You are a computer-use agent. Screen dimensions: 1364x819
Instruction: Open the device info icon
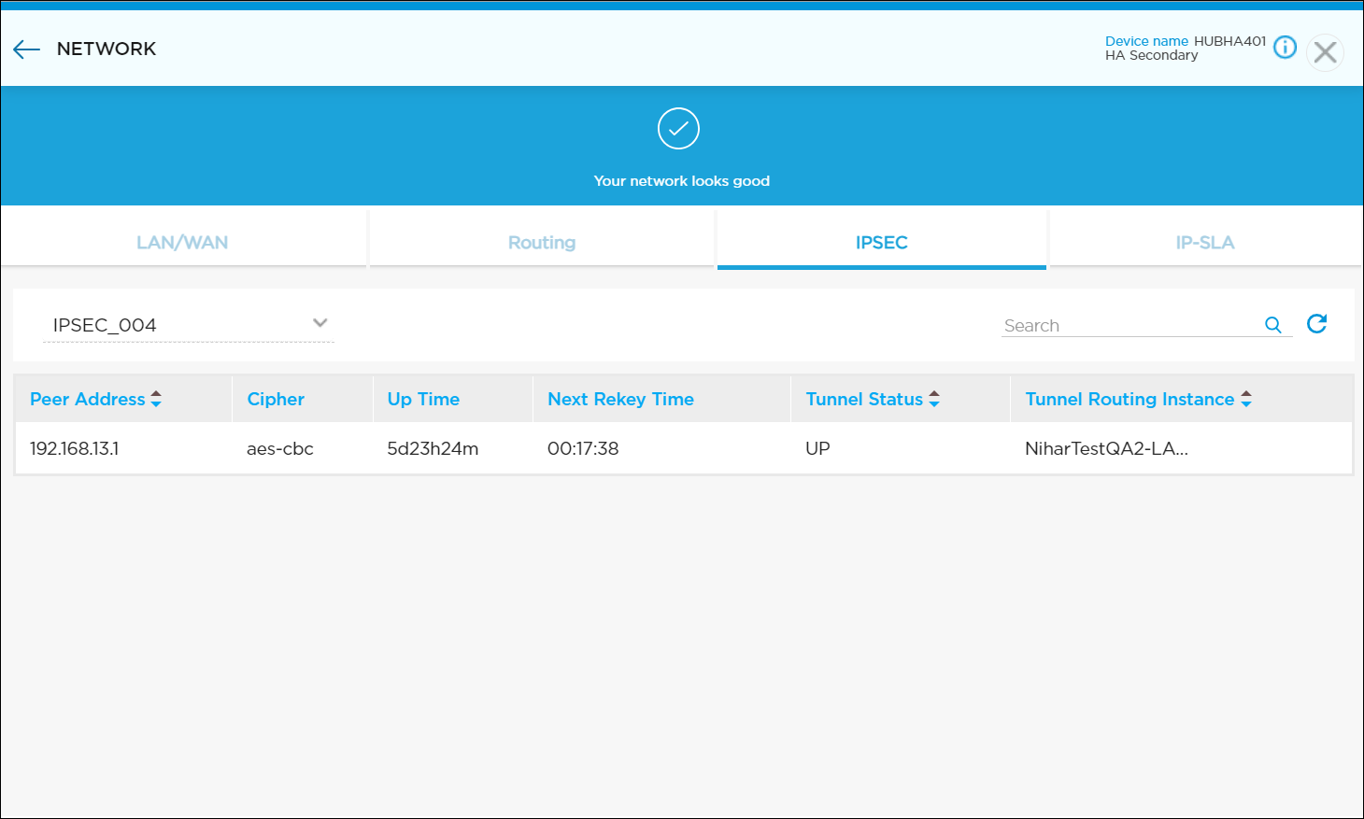tap(1285, 48)
